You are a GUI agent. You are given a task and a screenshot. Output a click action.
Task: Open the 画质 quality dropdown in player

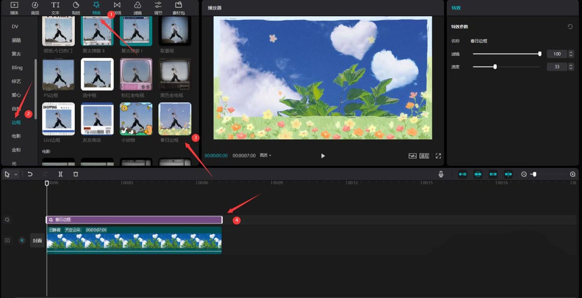(265, 156)
